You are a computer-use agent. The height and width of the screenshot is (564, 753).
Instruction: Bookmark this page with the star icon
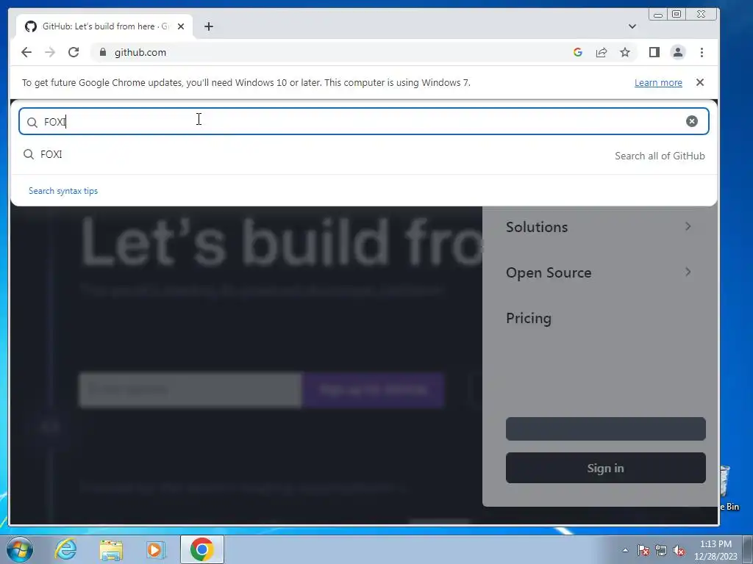click(625, 52)
